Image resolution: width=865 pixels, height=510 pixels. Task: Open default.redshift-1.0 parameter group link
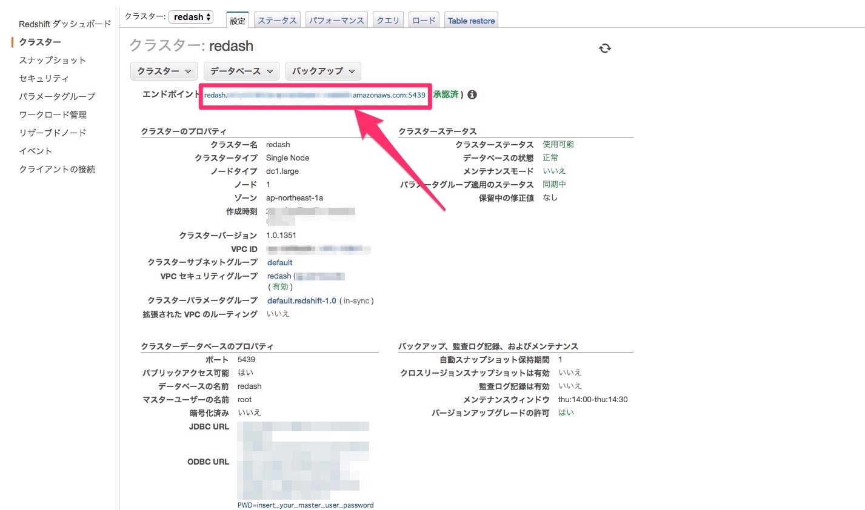tap(301, 300)
